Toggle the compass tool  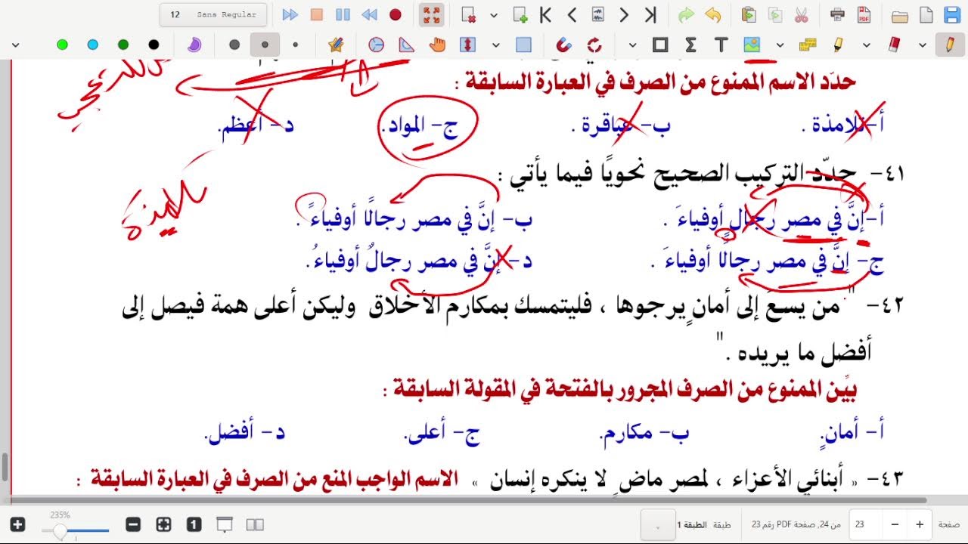(376, 45)
